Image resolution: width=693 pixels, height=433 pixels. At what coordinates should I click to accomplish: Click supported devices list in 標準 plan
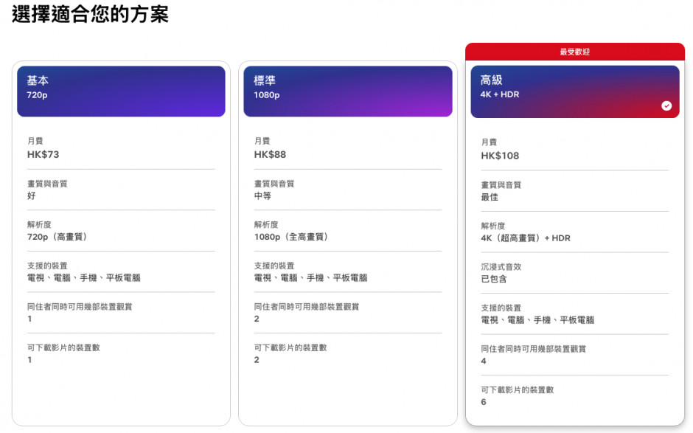click(310, 278)
